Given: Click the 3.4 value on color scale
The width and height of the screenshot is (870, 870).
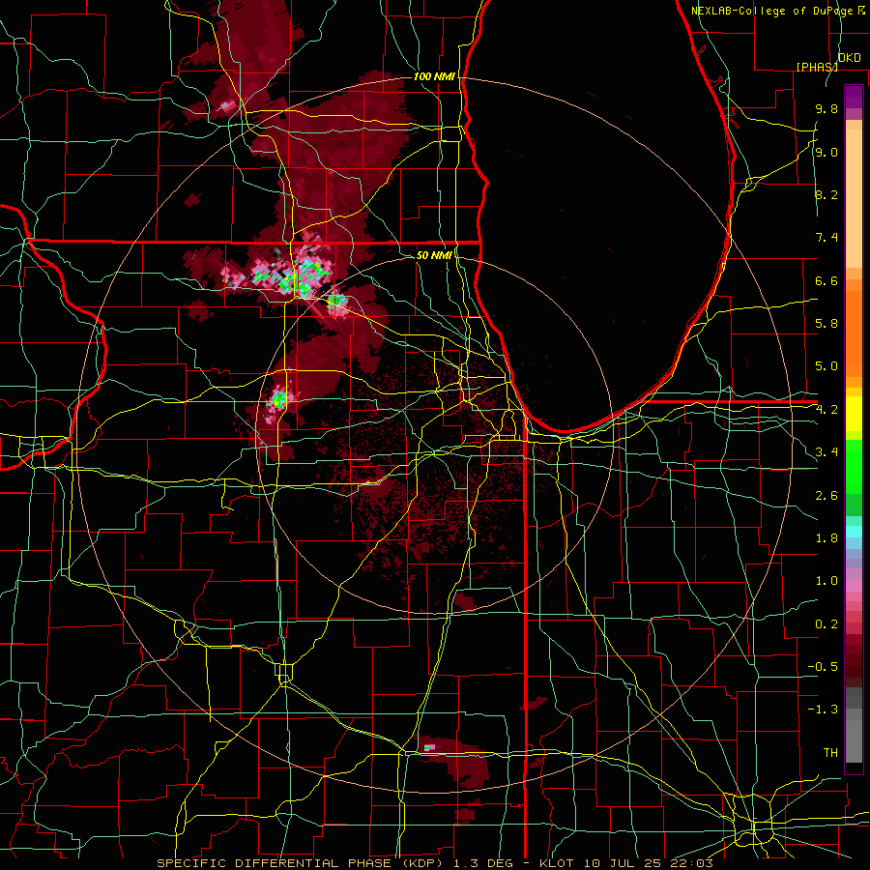Looking at the screenshot, I should coord(826,452).
